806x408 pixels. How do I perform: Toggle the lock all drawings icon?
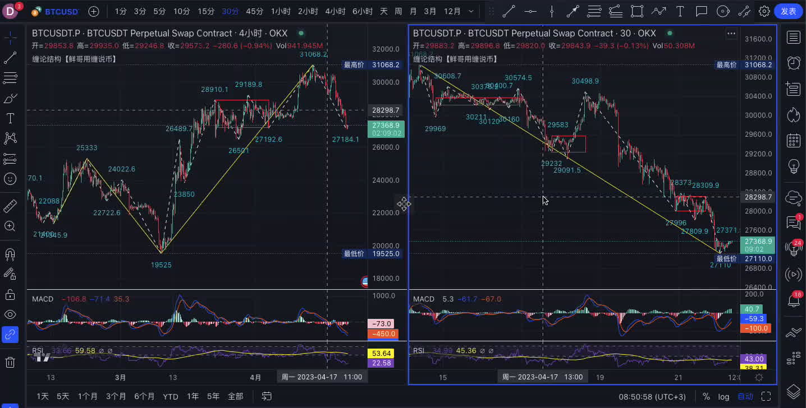pyautogui.click(x=10, y=294)
